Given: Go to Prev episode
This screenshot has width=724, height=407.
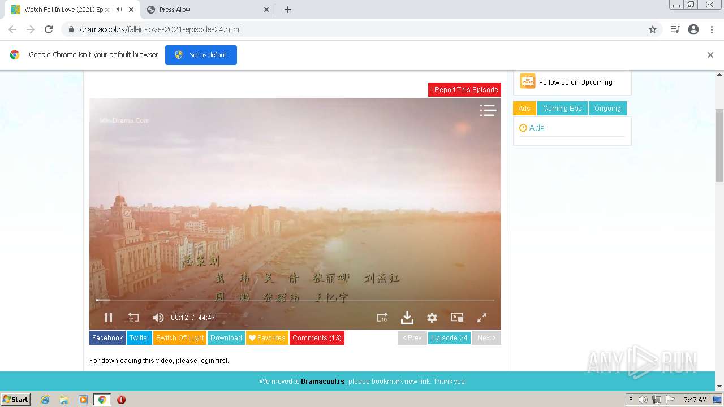Looking at the screenshot, I should 412,338.
